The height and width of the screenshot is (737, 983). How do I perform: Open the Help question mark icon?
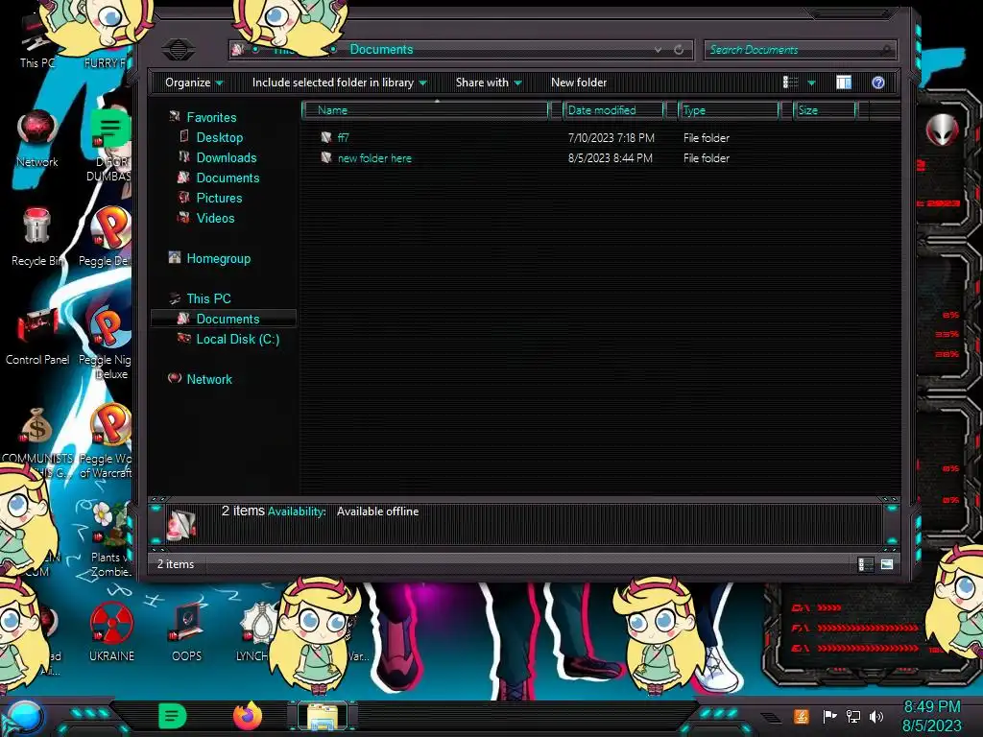tap(878, 83)
